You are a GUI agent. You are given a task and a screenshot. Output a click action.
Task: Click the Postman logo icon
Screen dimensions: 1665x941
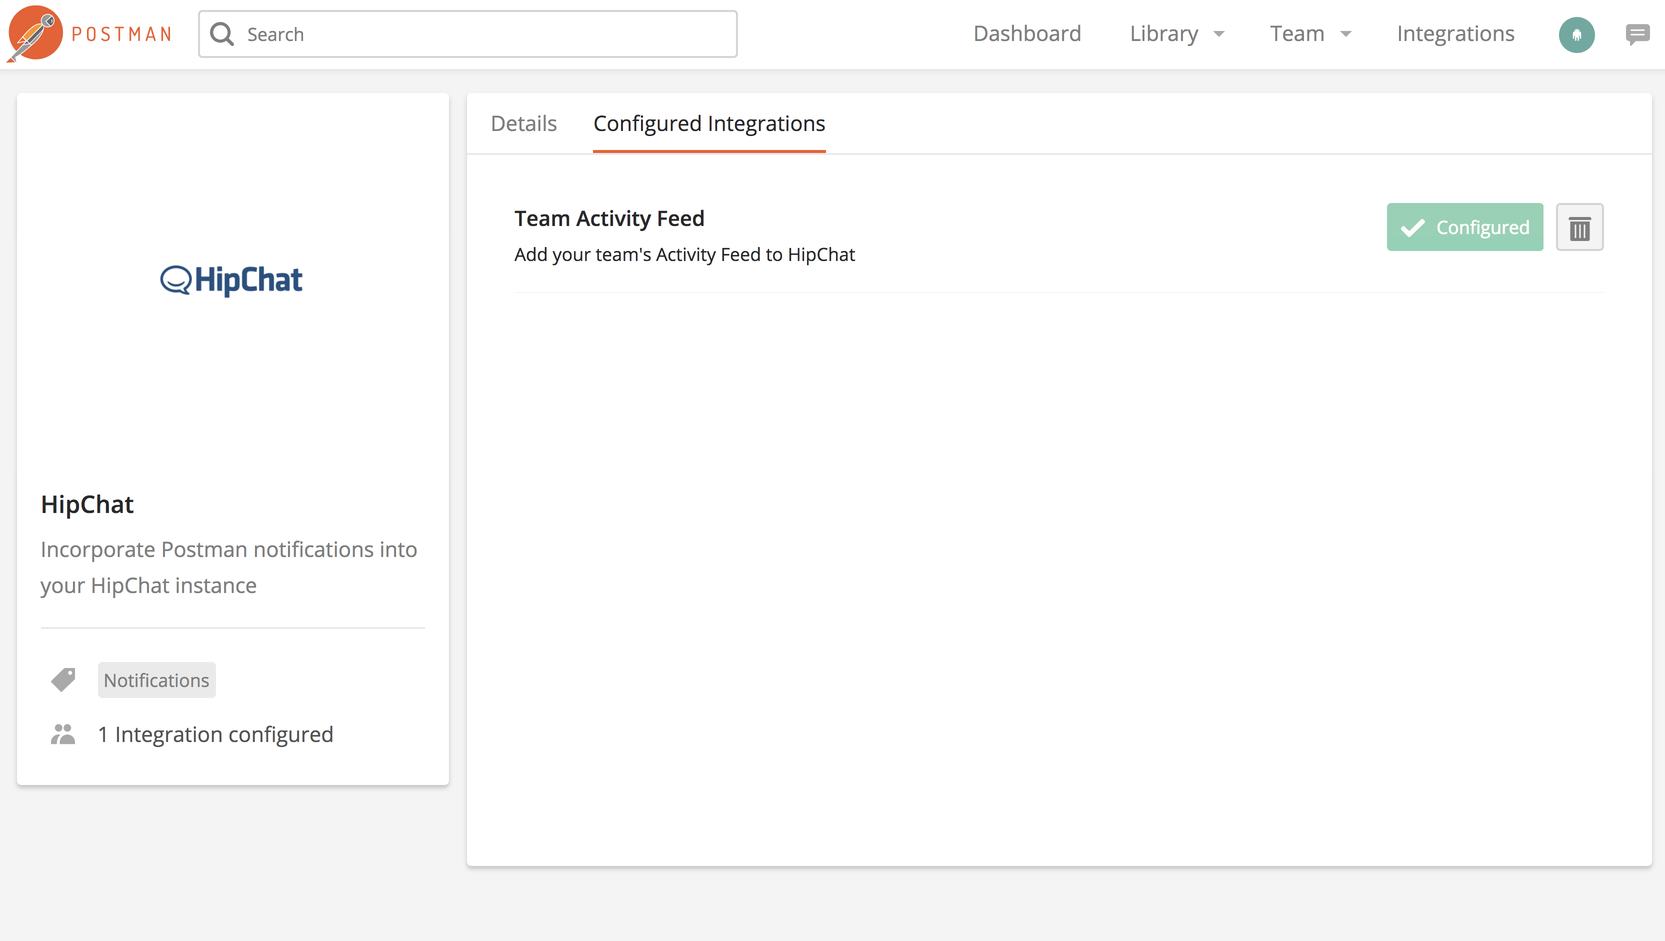tap(35, 33)
